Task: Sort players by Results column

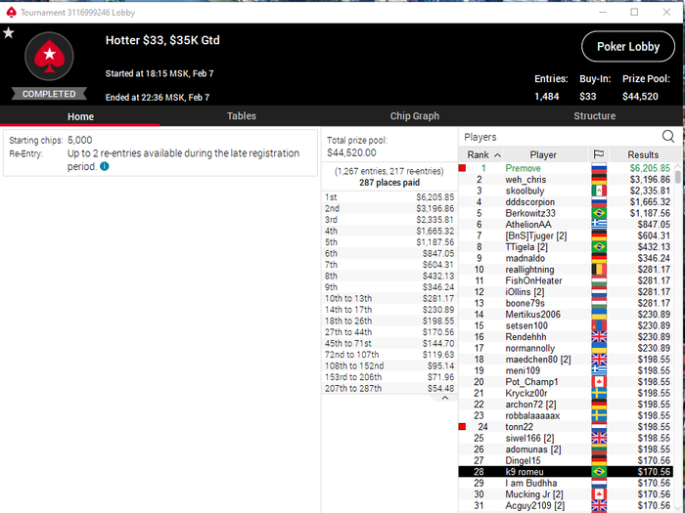Action: pyautogui.click(x=643, y=154)
